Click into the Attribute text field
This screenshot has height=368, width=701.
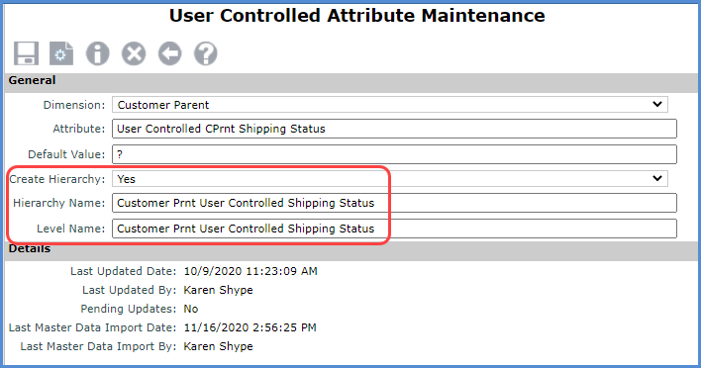(x=394, y=129)
